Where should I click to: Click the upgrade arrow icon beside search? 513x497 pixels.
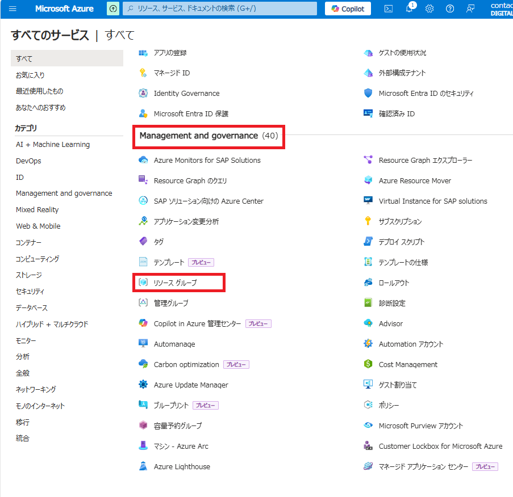[x=113, y=9]
